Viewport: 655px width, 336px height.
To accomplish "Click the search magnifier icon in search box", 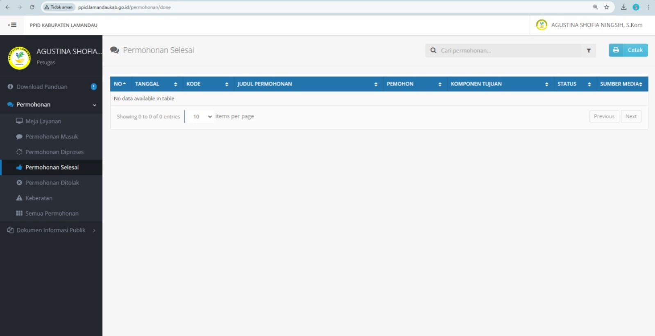I will (433, 50).
